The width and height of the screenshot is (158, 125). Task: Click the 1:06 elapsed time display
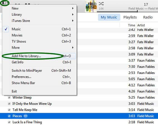pyautogui.click(x=101, y=8)
